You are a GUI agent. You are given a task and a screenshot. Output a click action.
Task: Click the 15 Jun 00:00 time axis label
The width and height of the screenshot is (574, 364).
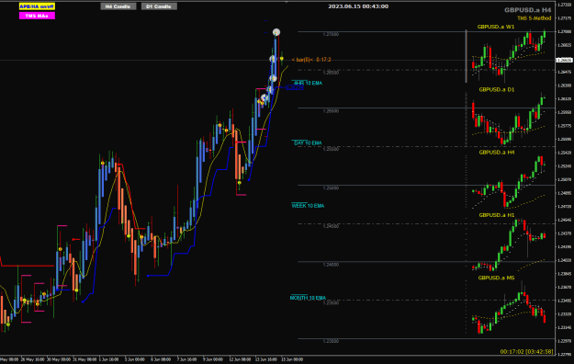click(x=292, y=359)
